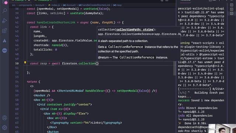The image size is (236, 133).
Task: Click the 'src' breadcrumb segment
Action: click(14, 5)
